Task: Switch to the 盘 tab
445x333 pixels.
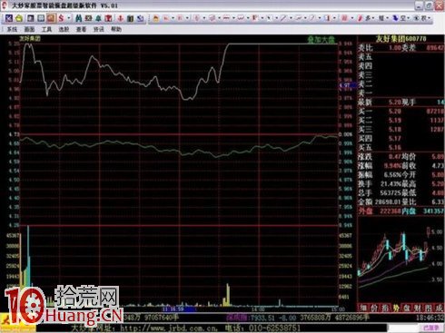Action: [x=407, y=308]
